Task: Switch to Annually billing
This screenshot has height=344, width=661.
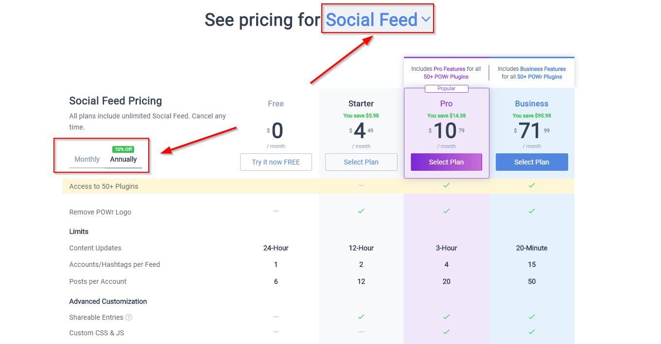Action: tap(123, 159)
